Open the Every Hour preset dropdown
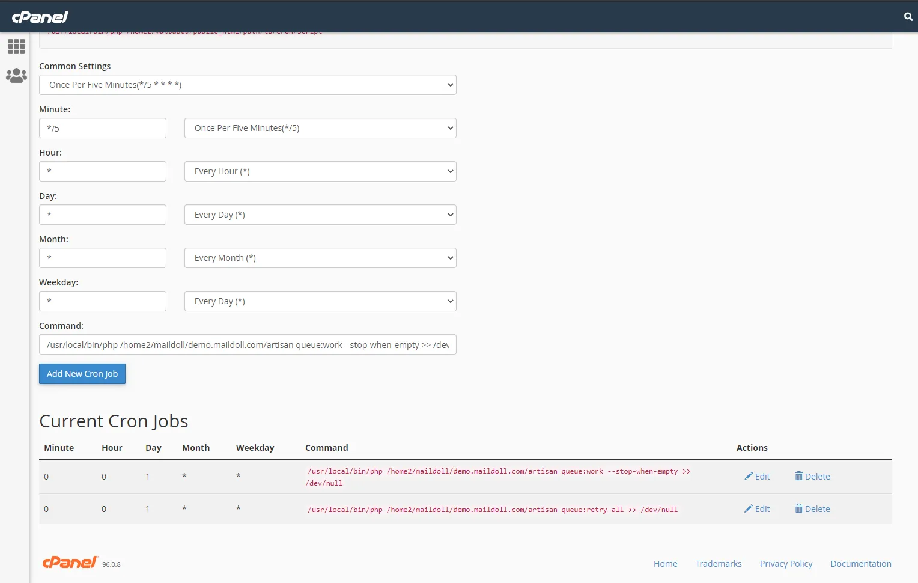 [x=320, y=171]
